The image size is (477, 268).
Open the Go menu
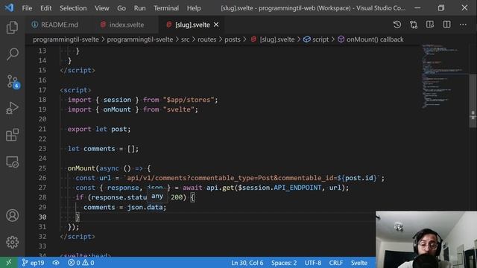coord(121,8)
